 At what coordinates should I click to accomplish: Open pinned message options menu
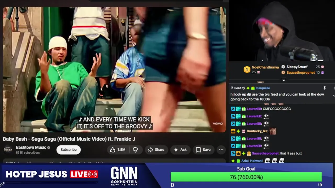pos(334,88)
